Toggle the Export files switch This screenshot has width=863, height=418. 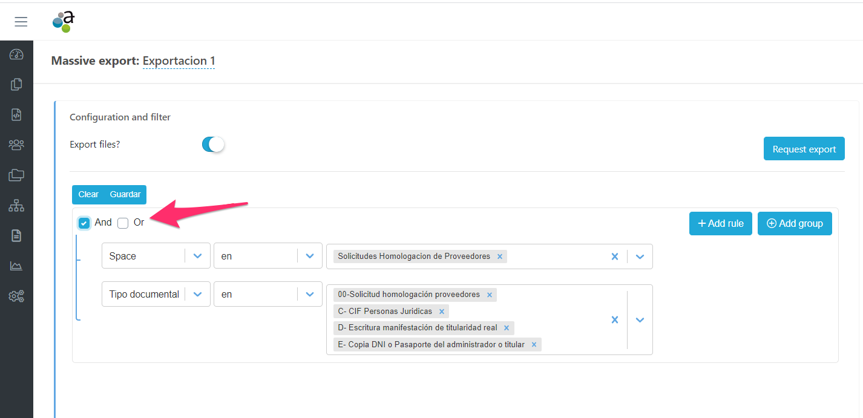coord(213,145)
